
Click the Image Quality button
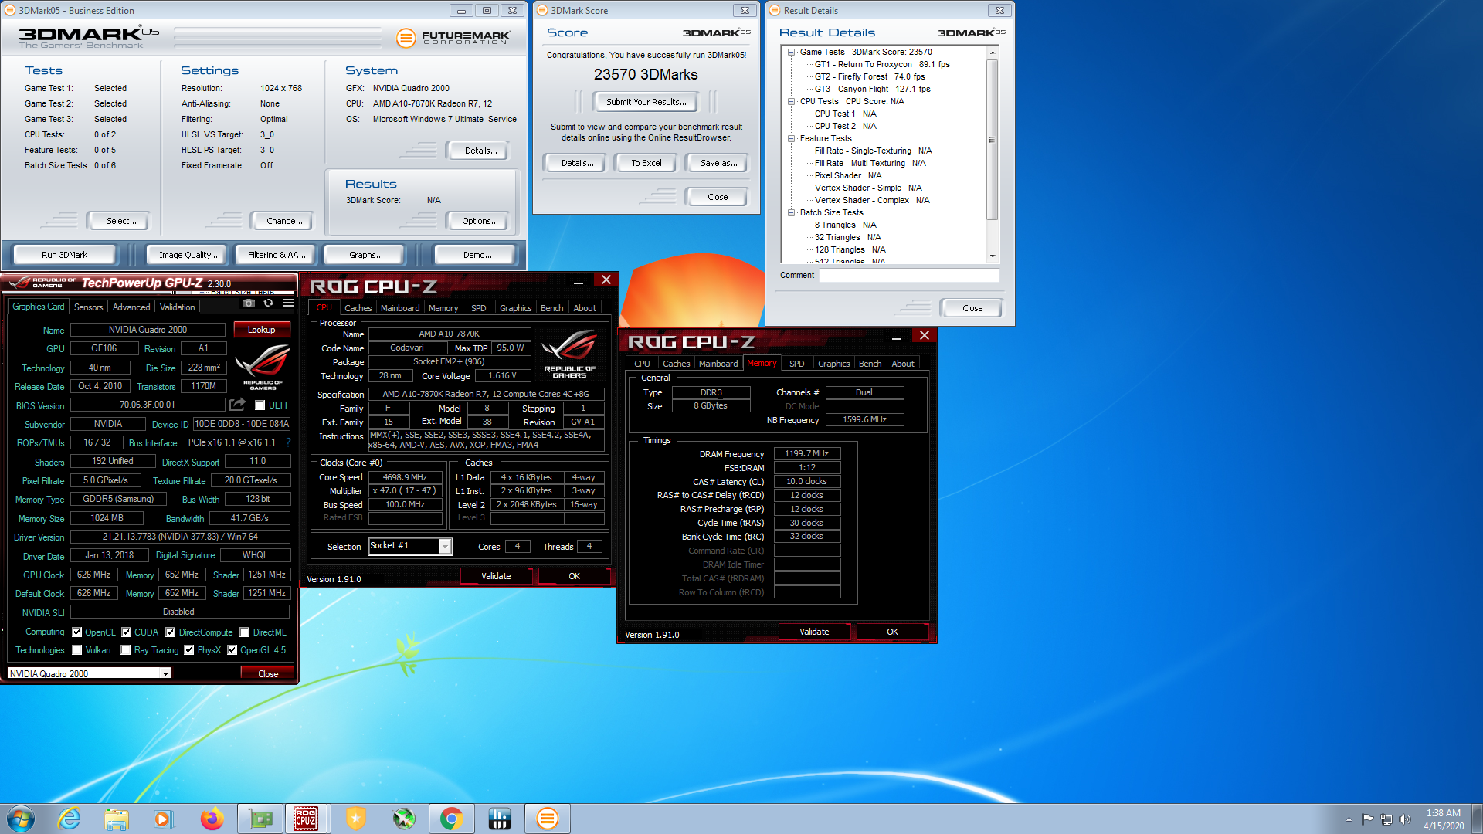[x=188, y=255]
